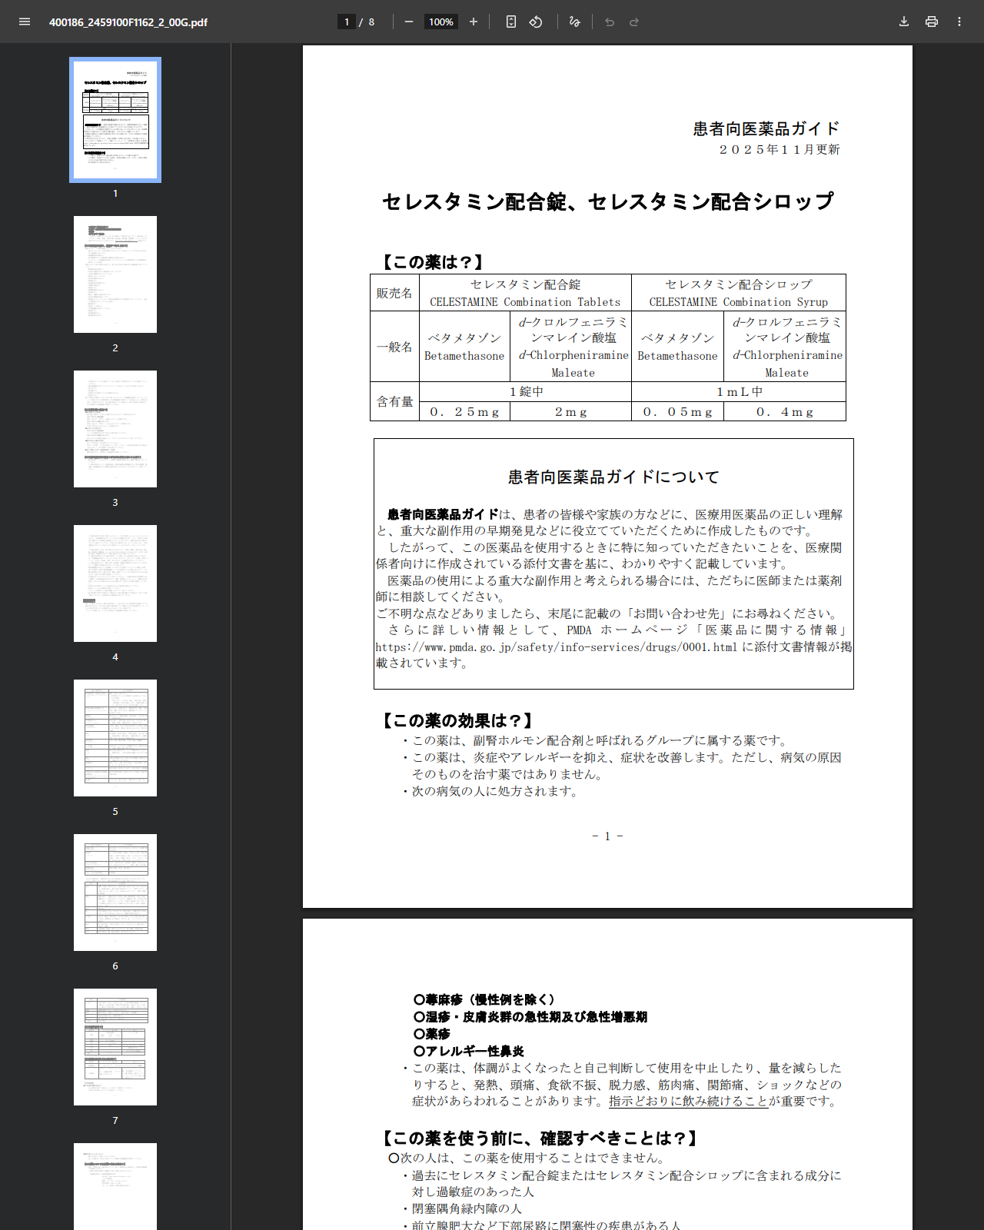Click the file name 400186_2459100F1162_2_00G.pdf
The height and width of the screenshot is (1230, 984).
tap(128, 22)
